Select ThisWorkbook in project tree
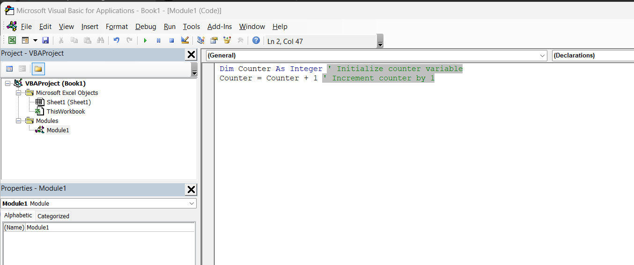 pyautogui.click(x=66, y=111)
